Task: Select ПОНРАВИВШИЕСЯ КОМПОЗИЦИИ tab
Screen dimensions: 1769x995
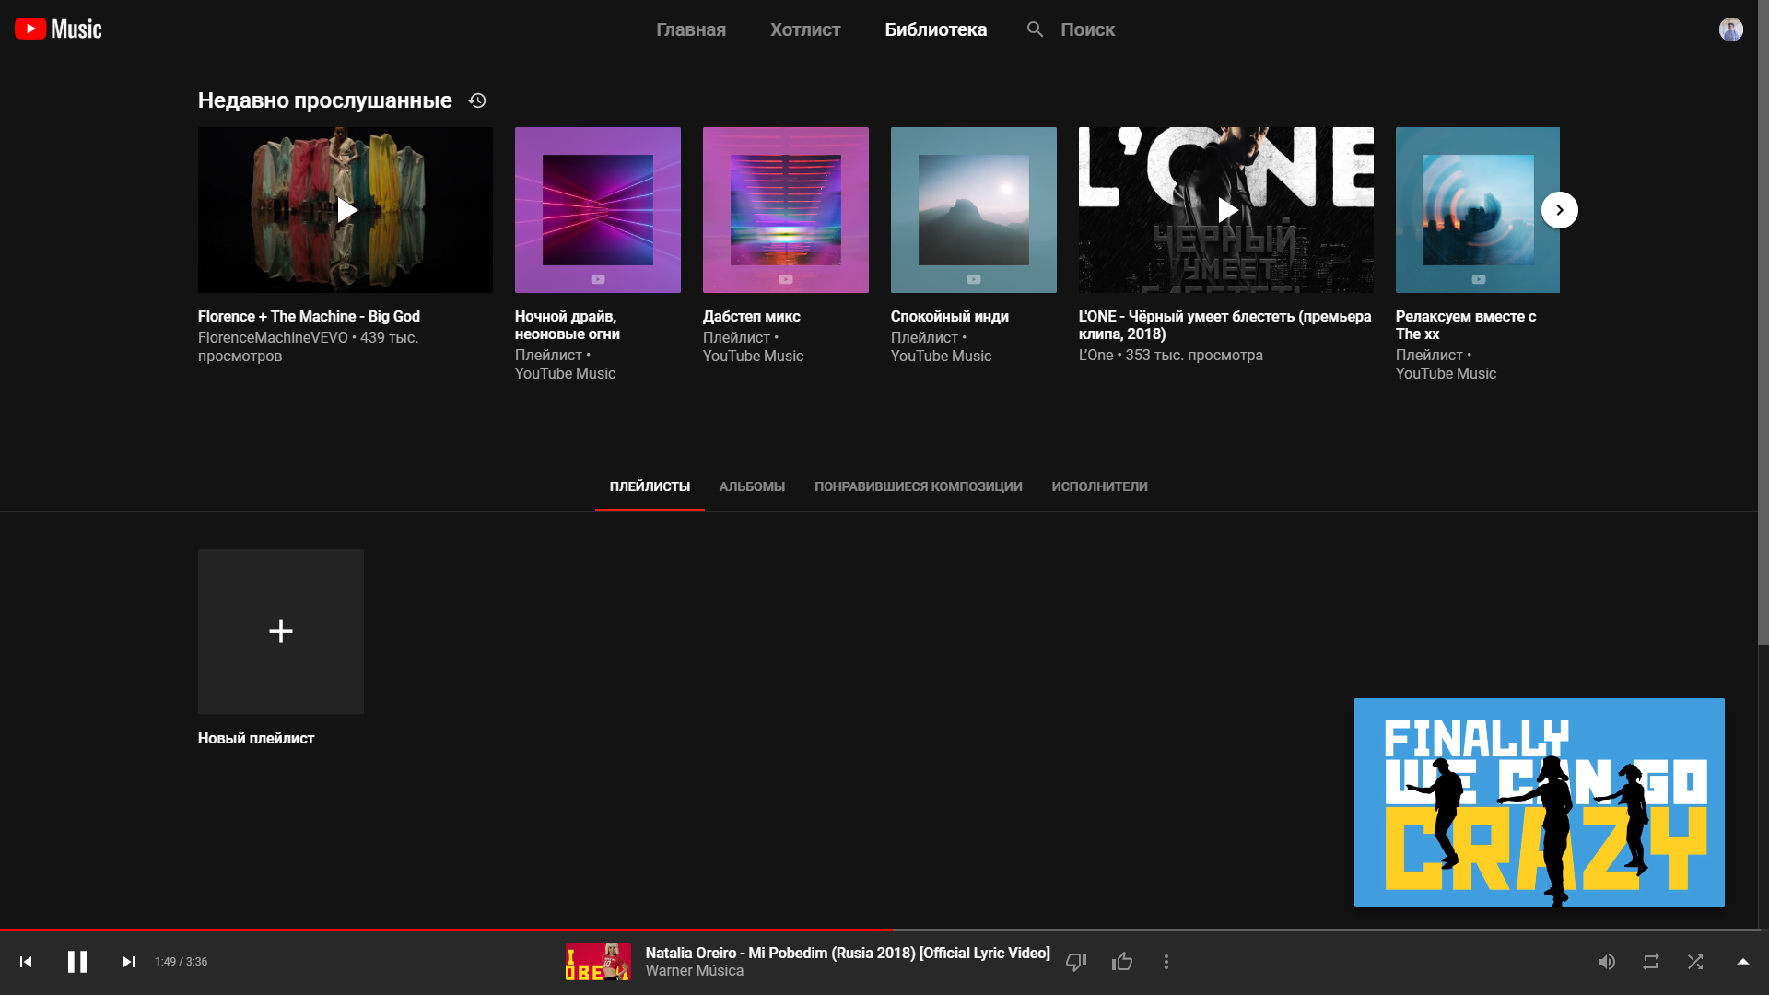Action: point(919,486)
